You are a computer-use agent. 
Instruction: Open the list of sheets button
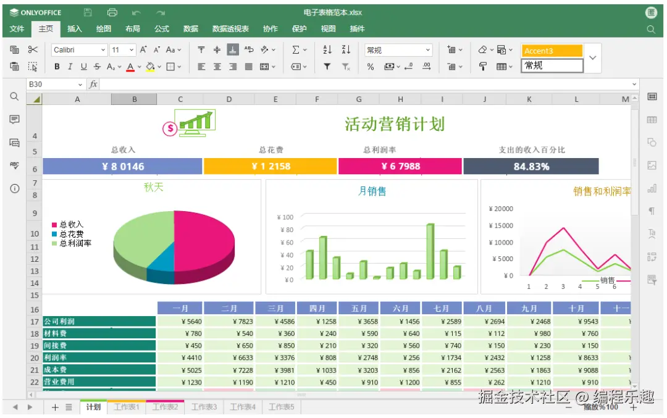69,407
